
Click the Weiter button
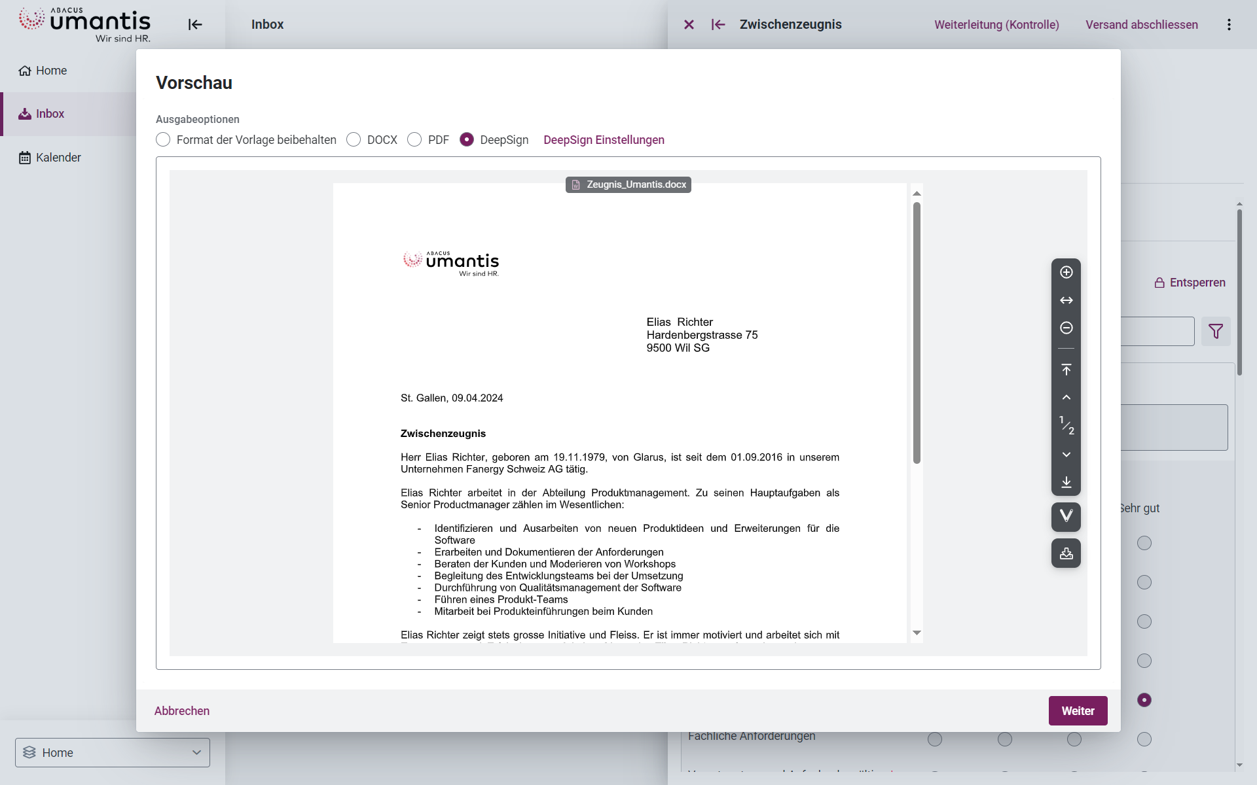coord(1078,710)
